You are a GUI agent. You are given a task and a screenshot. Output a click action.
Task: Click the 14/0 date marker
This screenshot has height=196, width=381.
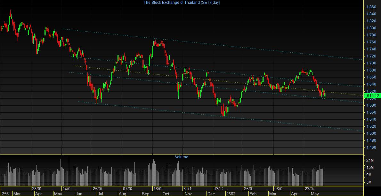click(67, 188)
